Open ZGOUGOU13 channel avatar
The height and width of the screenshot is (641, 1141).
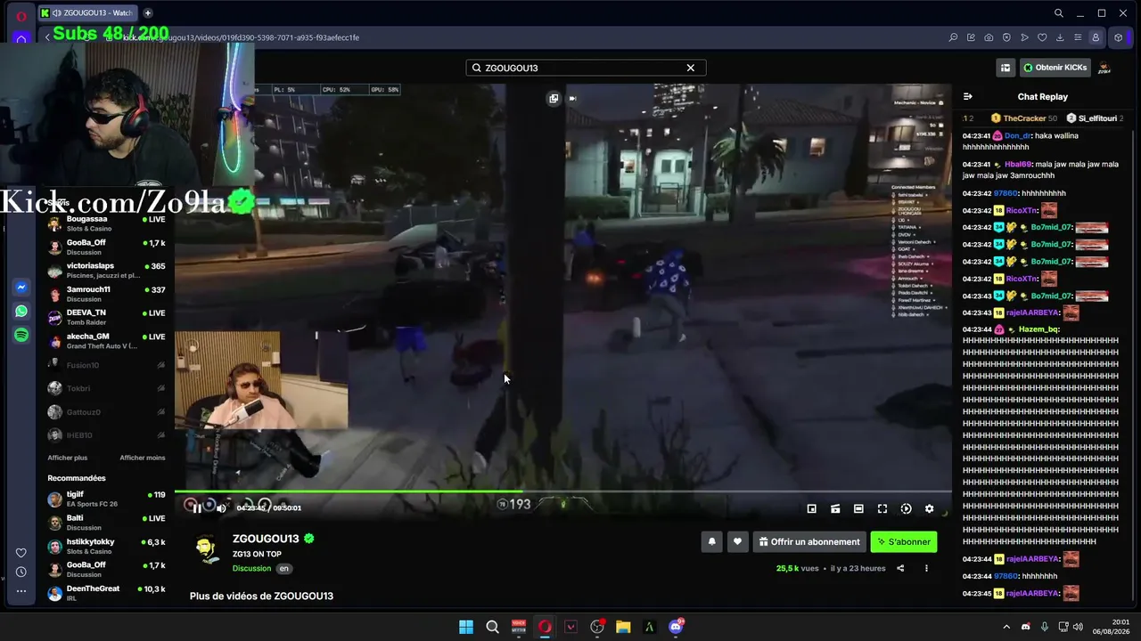tap(208, 550)
